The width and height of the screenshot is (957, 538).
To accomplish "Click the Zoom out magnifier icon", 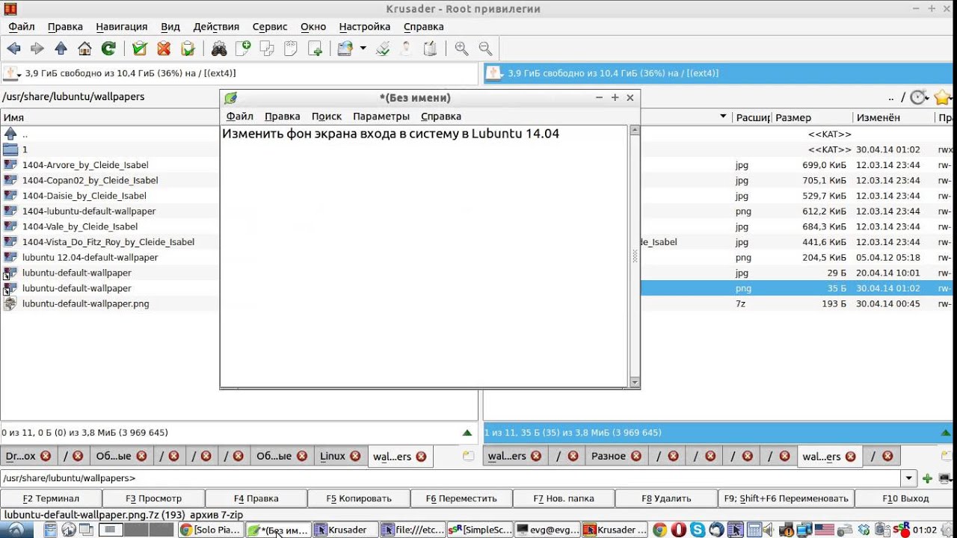I will [x=485, y=49].
